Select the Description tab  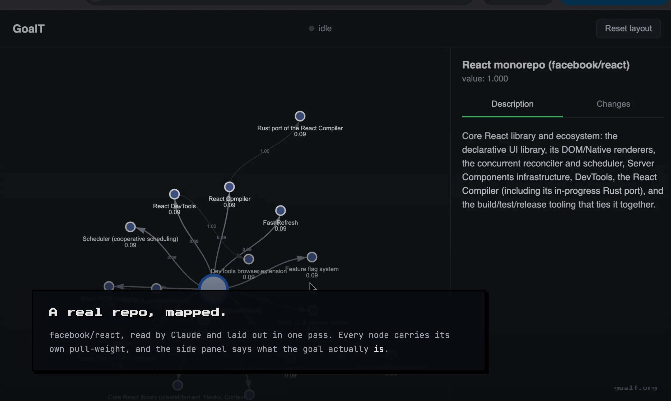(512, 104)
